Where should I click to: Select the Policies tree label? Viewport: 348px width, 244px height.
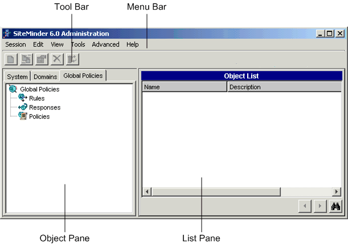[39, 116]
